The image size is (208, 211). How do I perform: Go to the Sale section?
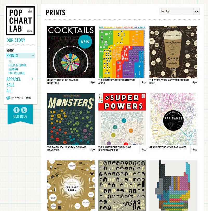10,85
